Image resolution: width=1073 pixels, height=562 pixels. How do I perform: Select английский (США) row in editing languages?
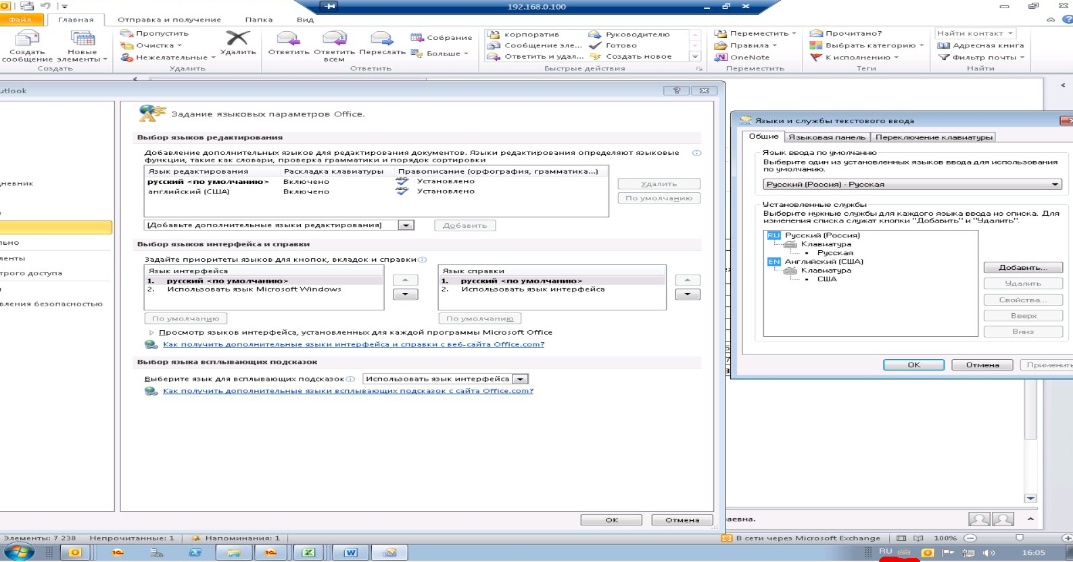376,191
